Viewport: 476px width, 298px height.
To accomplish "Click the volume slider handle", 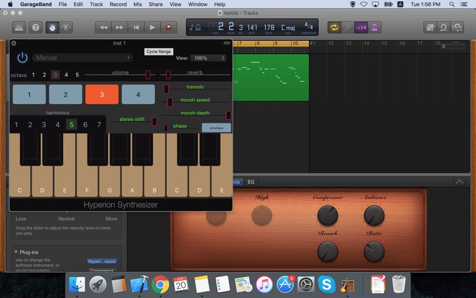I will click(148, 74).
